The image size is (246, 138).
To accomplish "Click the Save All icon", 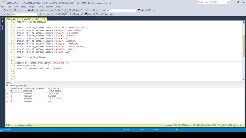I will click(32, 10).
